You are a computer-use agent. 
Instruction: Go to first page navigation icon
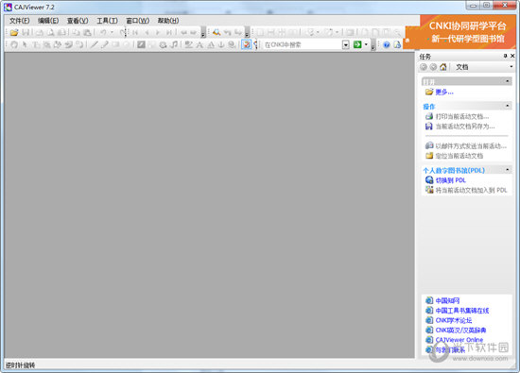(x=135, y=32)
